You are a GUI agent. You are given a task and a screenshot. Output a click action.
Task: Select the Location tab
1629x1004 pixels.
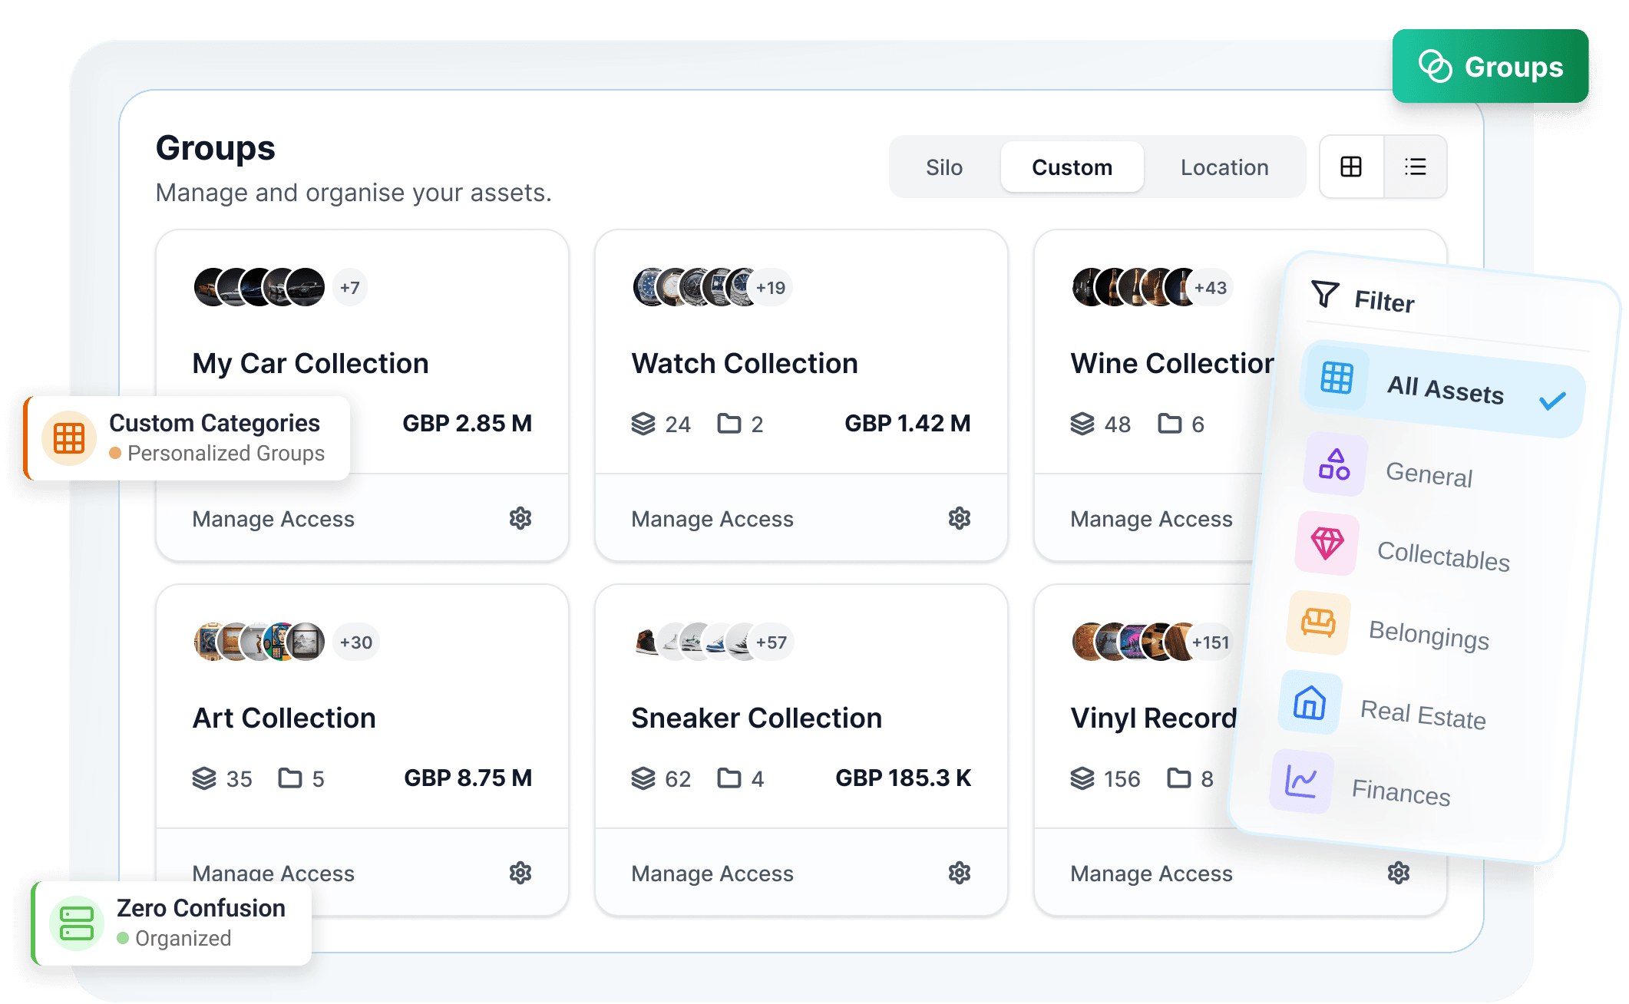[x=1224, y=167]
